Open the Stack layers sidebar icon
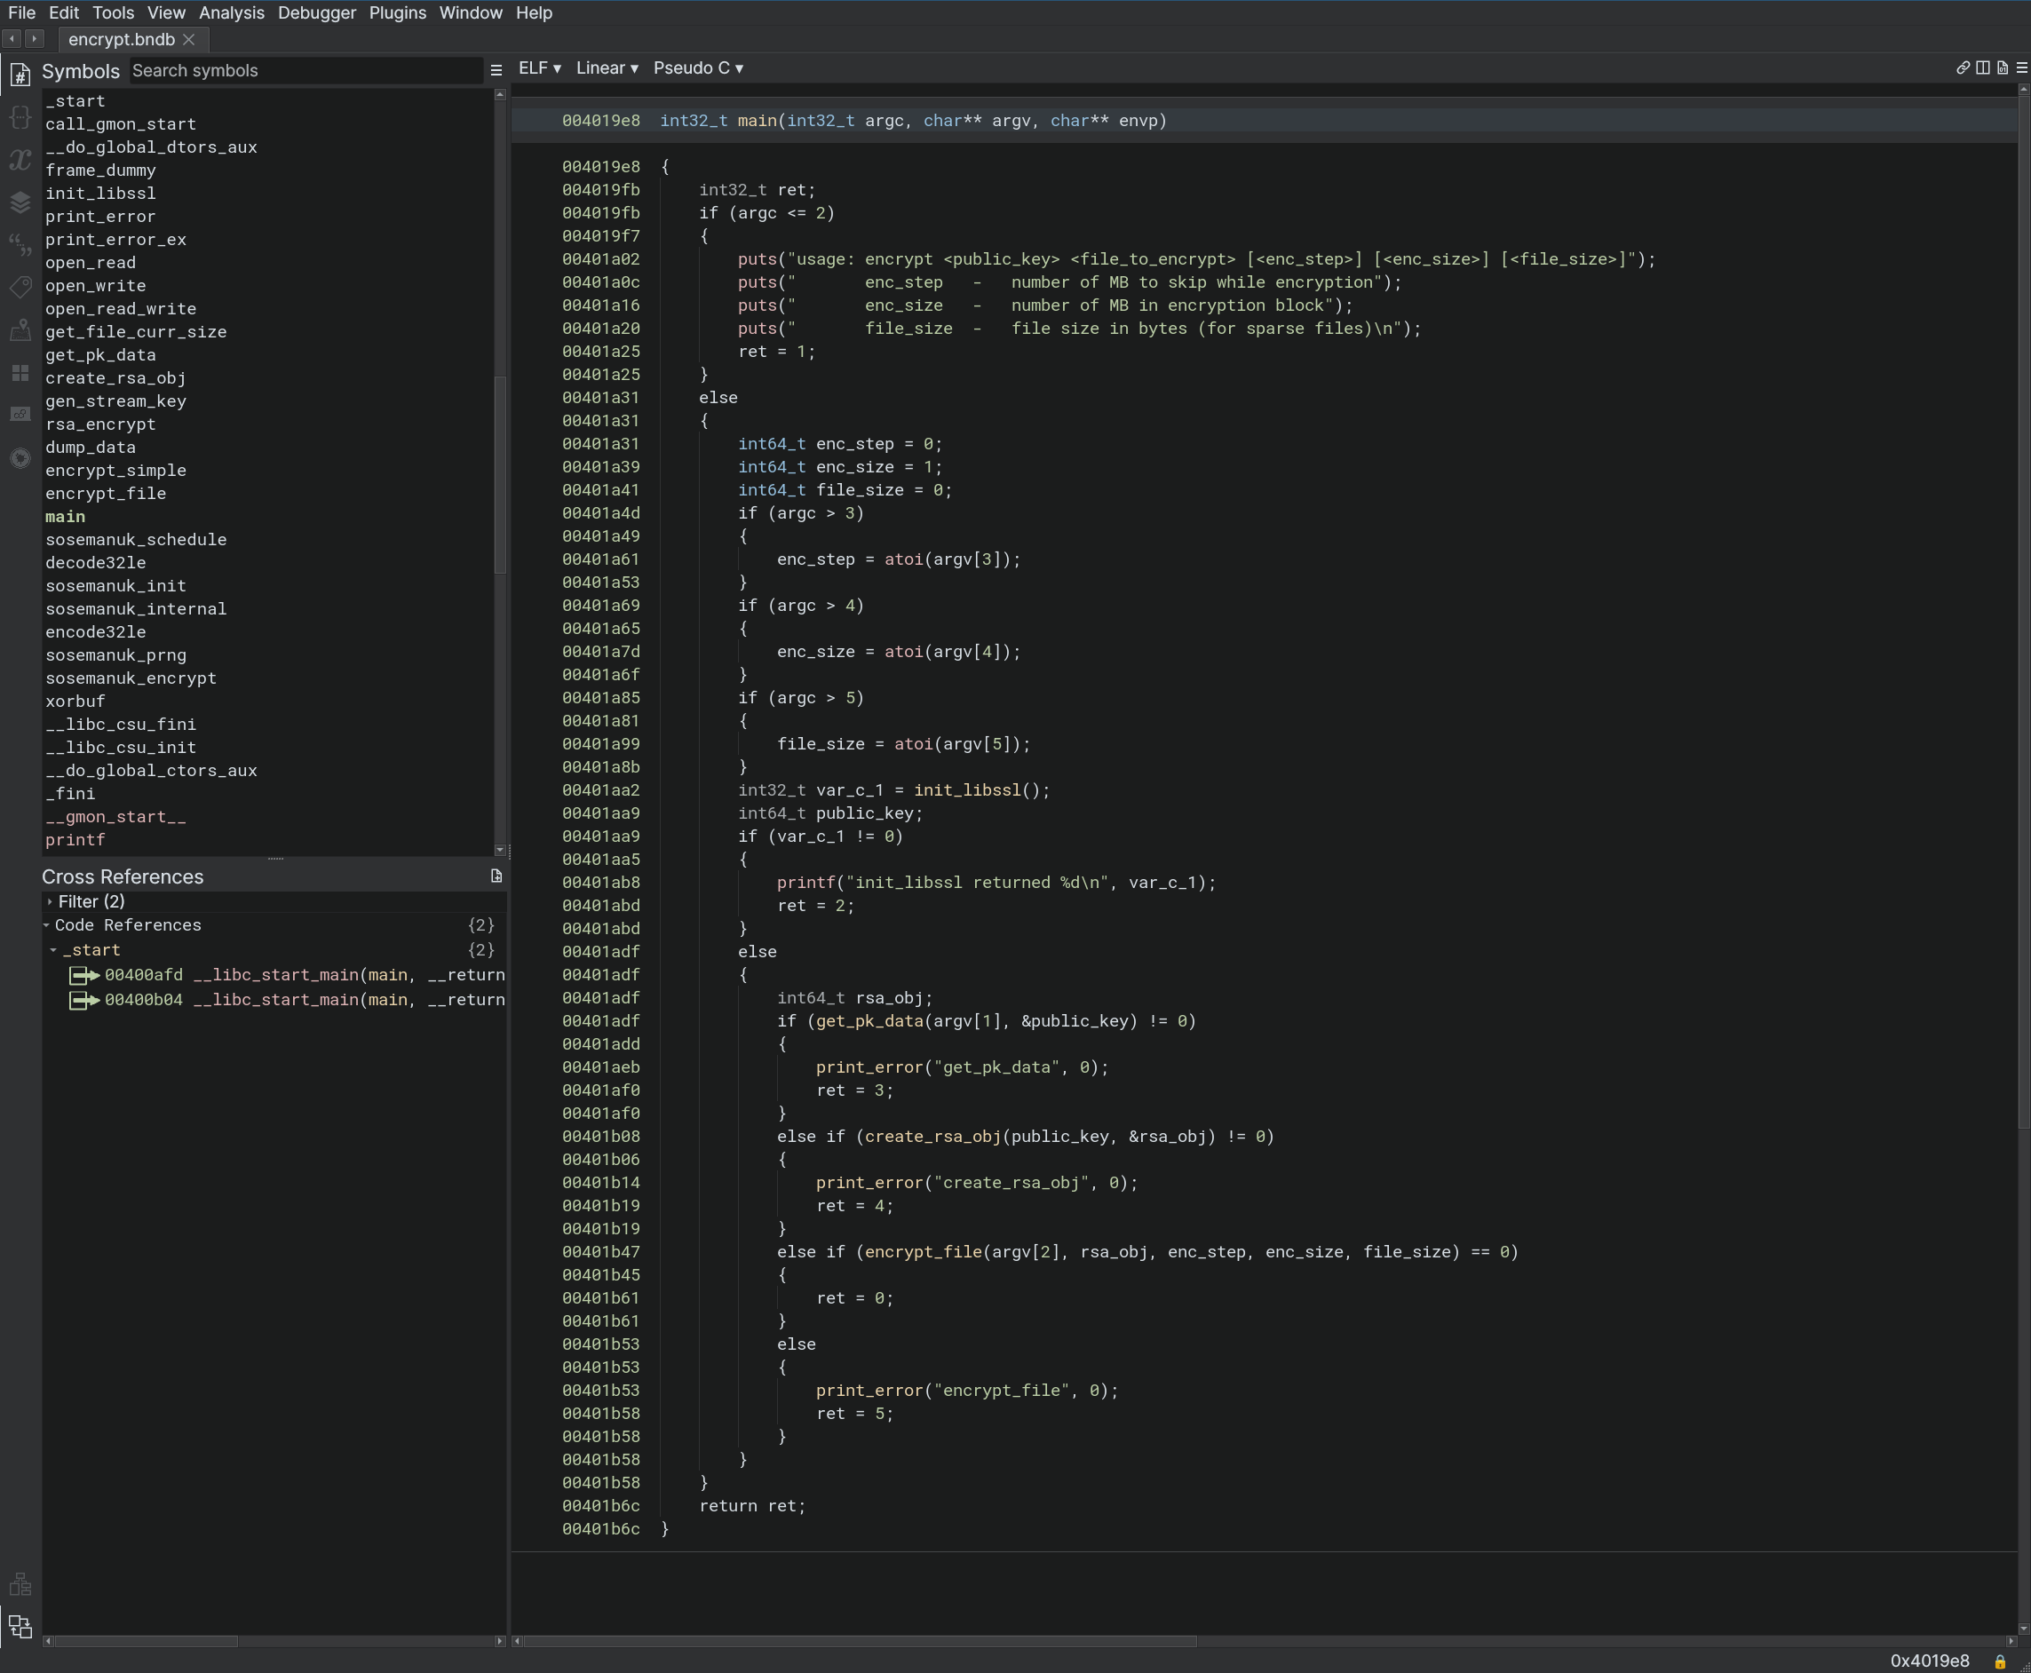Image resolution: width=2031 pixels, height=1673 pixels. coord(20,202)
